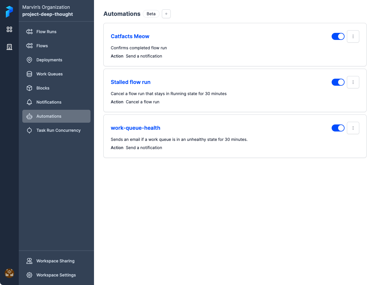376x285 pixels.
Task: Click the Blocks cube icon
Action: tap(29, 88)
